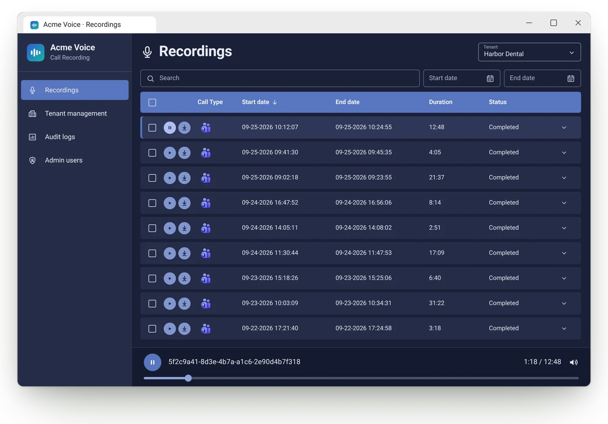This screenshot has height=424, width=608.
Task: Toggle the select-all checkbox in table header
Action: pyautogui.click(x=152, y=103)
